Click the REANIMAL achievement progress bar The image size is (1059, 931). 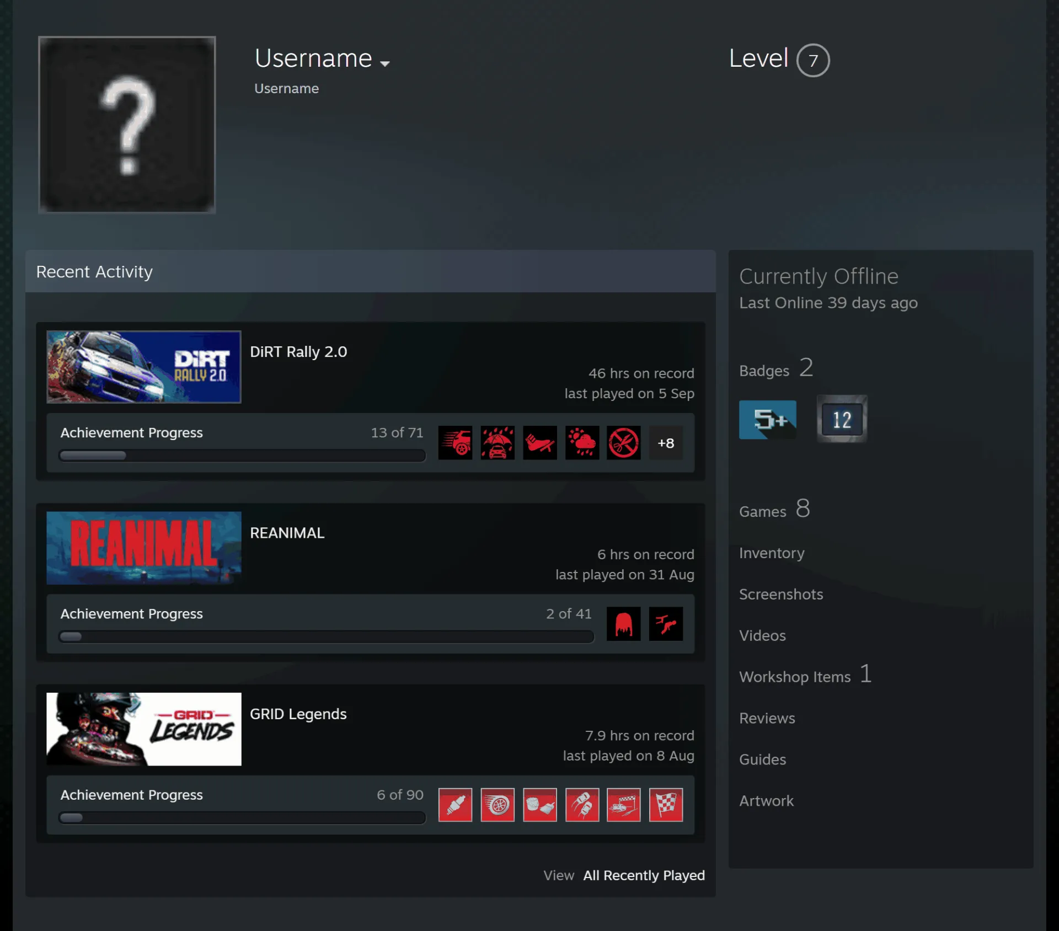click(x=327, y=636)
